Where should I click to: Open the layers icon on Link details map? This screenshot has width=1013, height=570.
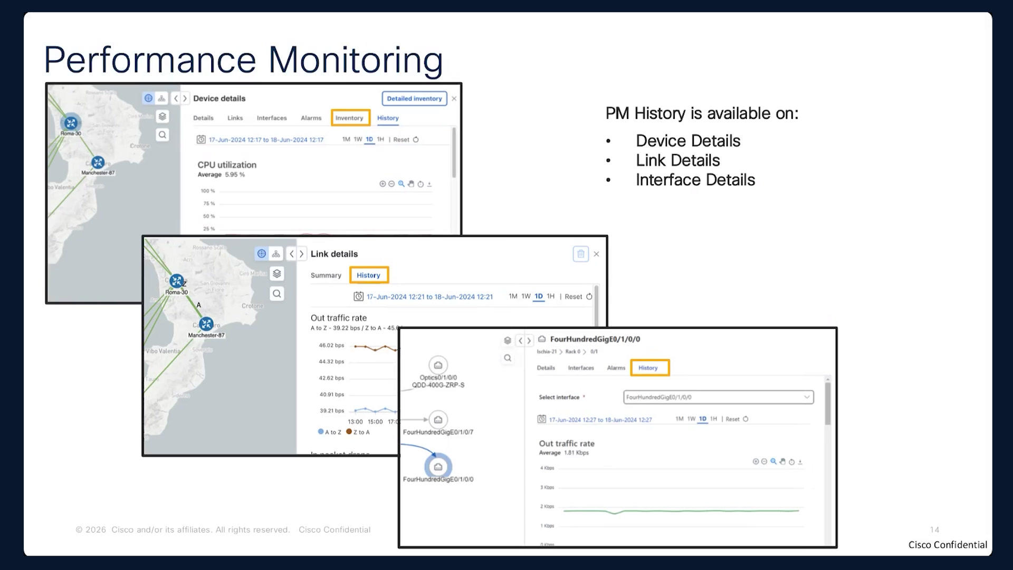point(277,273)
